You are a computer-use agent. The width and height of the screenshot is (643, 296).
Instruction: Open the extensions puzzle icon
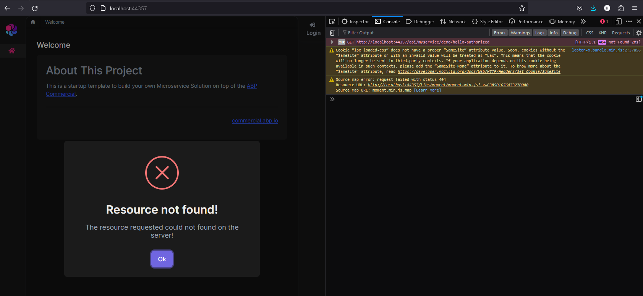click(x=621, y=8)
